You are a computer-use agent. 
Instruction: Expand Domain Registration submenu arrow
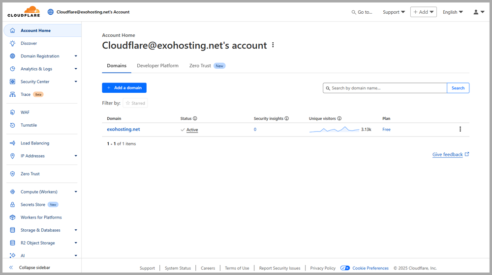point(76,56)
